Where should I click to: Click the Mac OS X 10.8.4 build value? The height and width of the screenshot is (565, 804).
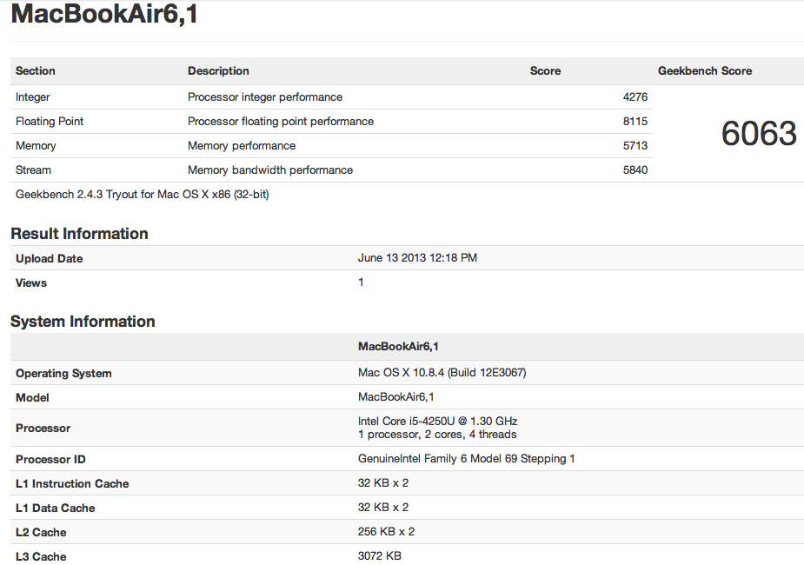[442, 373]
